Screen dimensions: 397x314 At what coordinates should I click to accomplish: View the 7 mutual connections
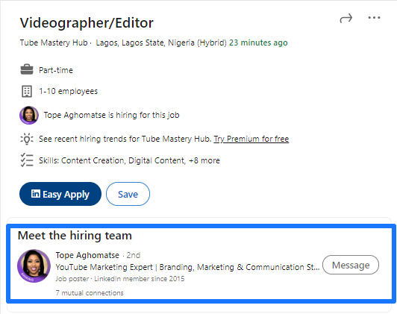click(90, 293)
